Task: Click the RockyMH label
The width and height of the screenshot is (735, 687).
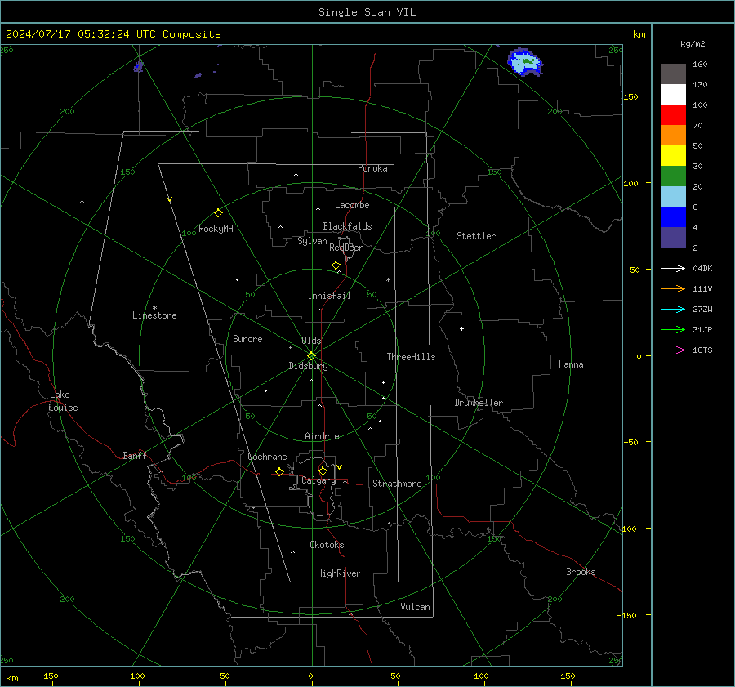Action: click(x=216, y=229)
